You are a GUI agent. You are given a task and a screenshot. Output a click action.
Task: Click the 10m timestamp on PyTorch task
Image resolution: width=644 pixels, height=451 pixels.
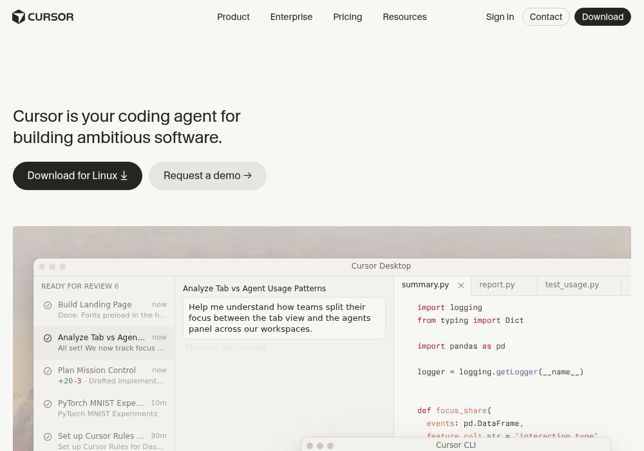[158, 403]
